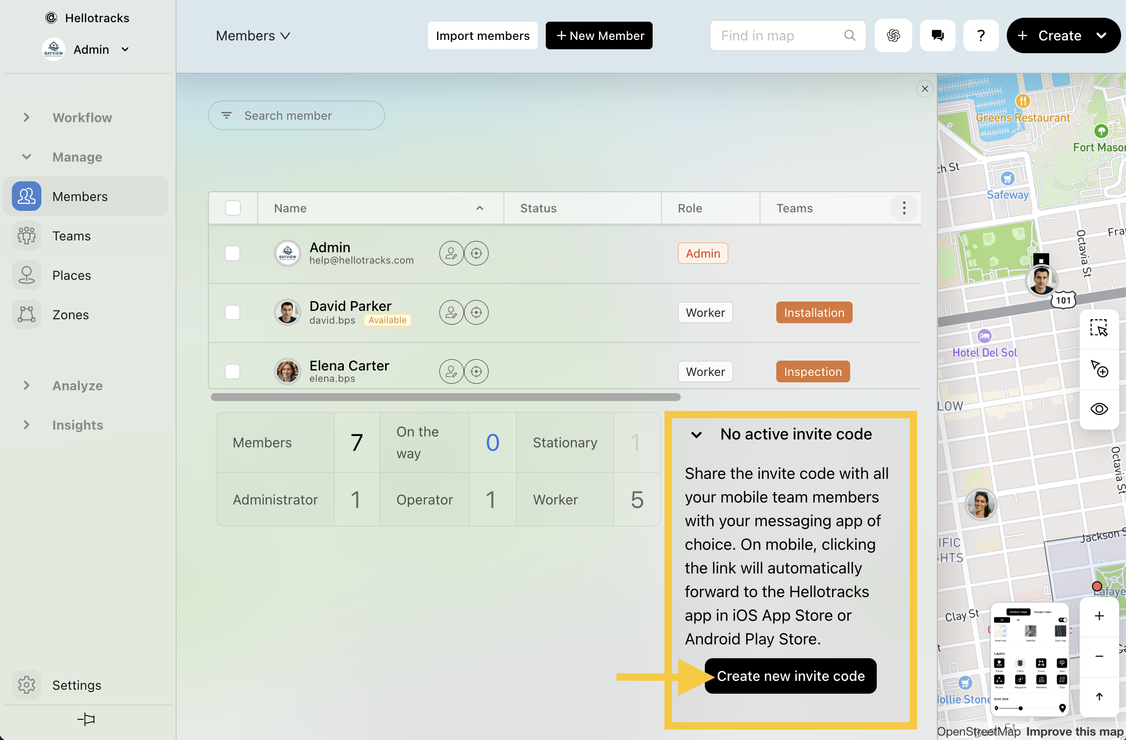This screenshot has width=1126, height=740.
Task: Open the Members sidebar item
Action: click(85, 196)
